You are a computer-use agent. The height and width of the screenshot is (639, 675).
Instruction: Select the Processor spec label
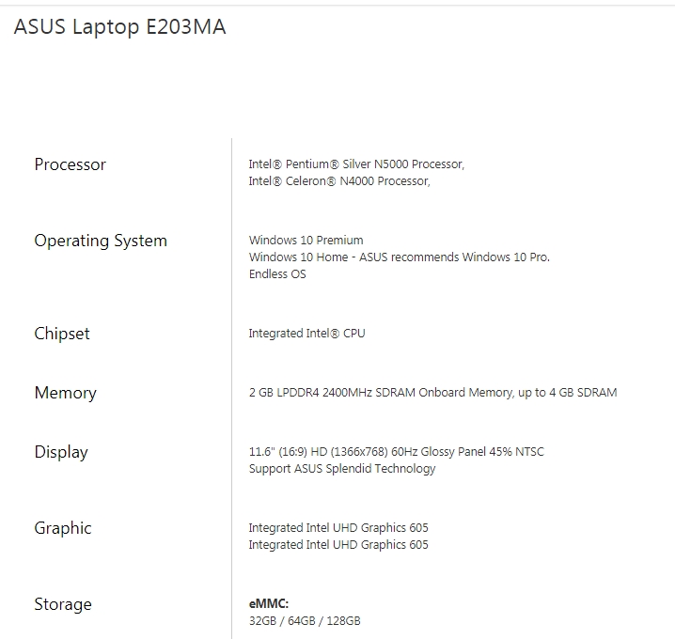pyautogui.click(x=71, y=164)
